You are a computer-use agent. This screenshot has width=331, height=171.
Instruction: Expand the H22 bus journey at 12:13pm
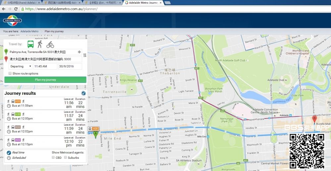pos(45,142)
